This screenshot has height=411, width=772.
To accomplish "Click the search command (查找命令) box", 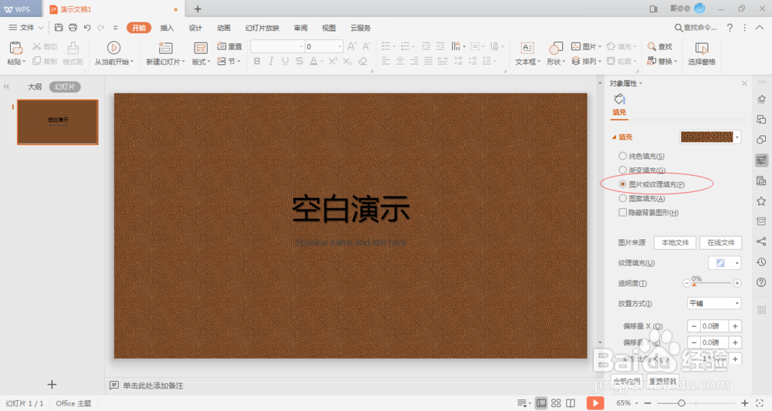I will 696,28.
